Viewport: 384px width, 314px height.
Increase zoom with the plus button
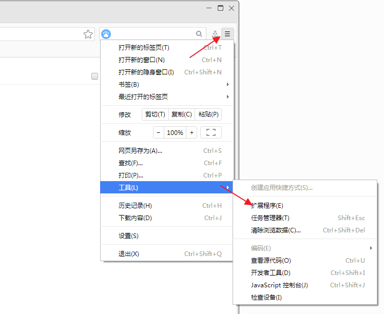(x=192, y=132)
